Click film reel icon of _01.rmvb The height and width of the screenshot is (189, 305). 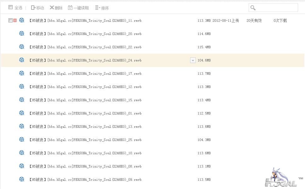pyautogui.click(x=21, y=113)
